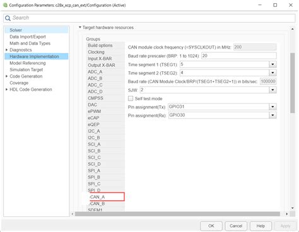Click the Help button
Viewport: 299px width, 232px height.
point(261,226)
